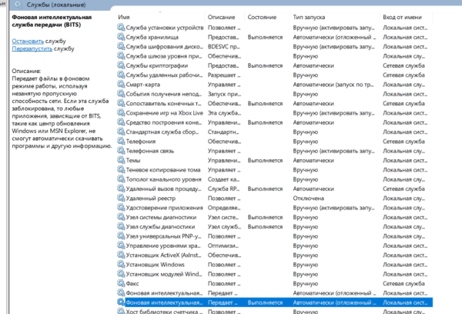This screenshot has height=314, width=462.
Task: Click the icon next to Управление уровнями хранения
Action: click(x=121, y=246)
